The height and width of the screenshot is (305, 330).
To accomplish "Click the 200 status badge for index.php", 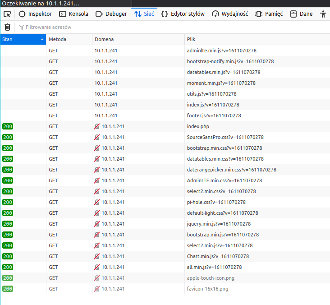I will (8, 126).
